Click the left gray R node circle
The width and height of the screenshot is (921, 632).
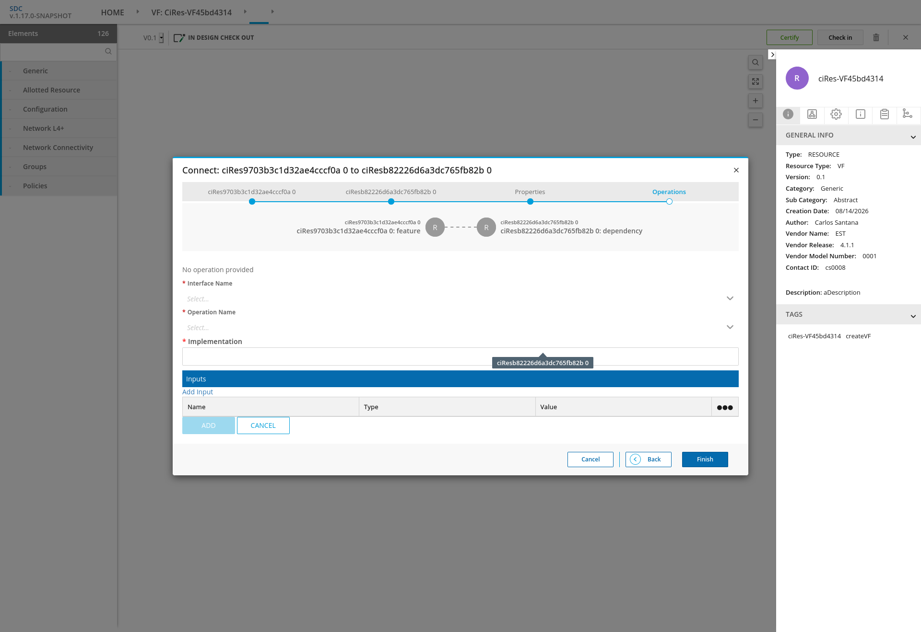pyautogui.click(x=435, y=228)
